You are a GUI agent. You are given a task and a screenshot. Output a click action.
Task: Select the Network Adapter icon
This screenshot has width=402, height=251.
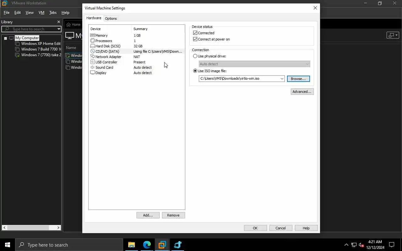coord(93,57)
